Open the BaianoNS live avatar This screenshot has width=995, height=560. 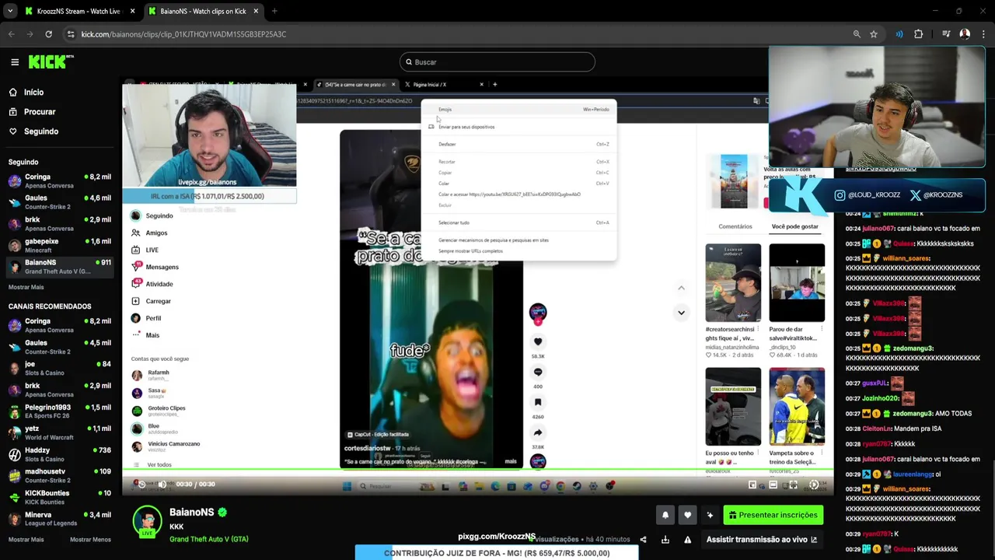[x=147, y=522]
